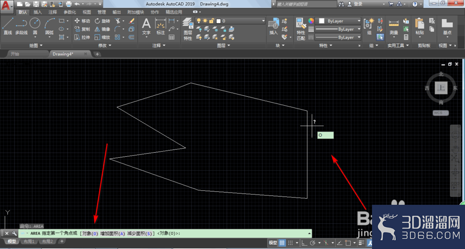The width and height of the screenshot is (465, 249).
Task: Click Match Properties (特性匹配) icon
Action: [x=301, y=29]
